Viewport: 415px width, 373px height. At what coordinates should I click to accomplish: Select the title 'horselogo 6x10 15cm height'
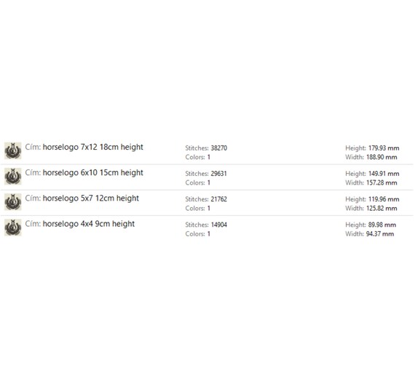click(93, 172)
